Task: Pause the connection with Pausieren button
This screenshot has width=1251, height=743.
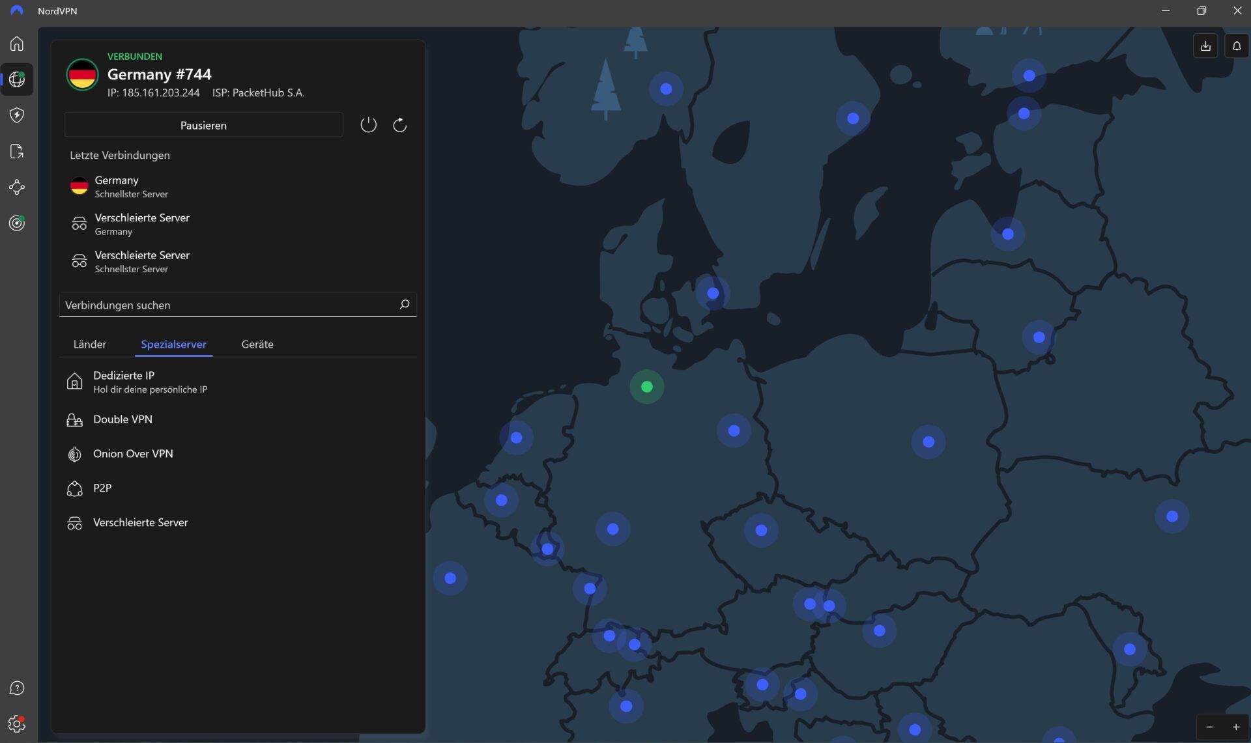Action: pyautogui.click(x=203, y=125)
